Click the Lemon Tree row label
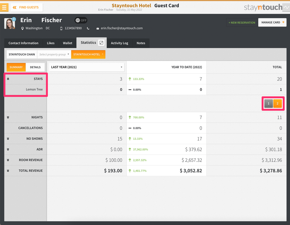Screen dimensions: 290x225 pyautogui.click(x=34, y=89)
